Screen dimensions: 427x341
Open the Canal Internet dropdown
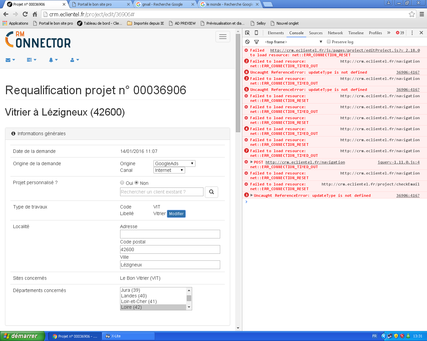169,170
